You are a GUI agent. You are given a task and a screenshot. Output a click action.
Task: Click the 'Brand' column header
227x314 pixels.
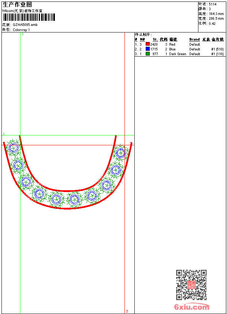194,39
